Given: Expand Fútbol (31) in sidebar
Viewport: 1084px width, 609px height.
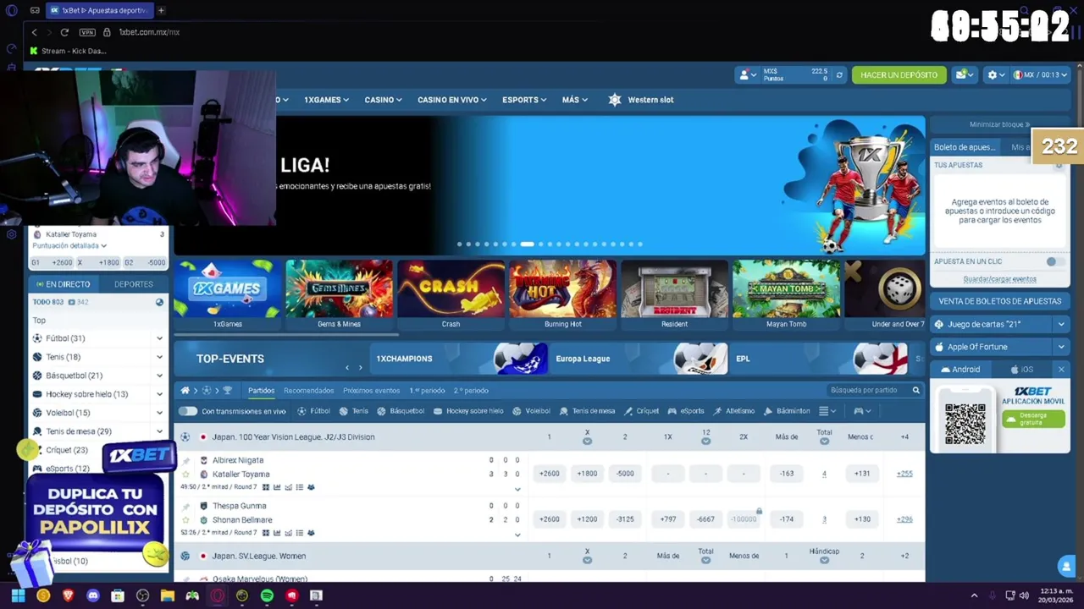Looking at the screenshot, I should (159, 338).
